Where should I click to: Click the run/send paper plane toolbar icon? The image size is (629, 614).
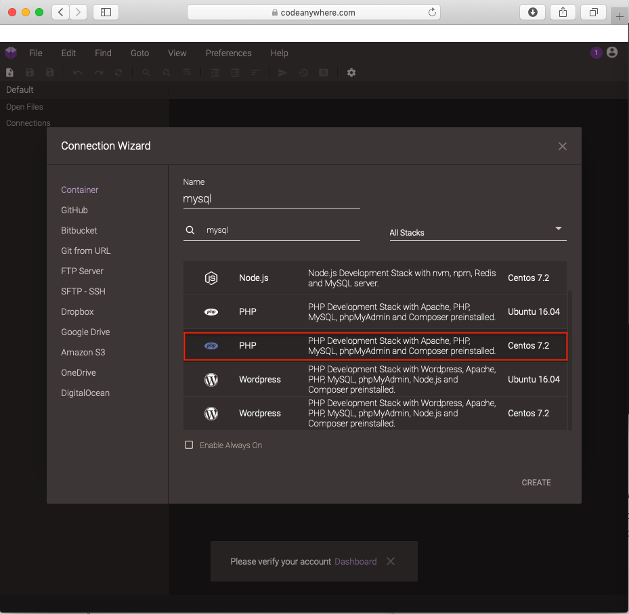(283, 72)
